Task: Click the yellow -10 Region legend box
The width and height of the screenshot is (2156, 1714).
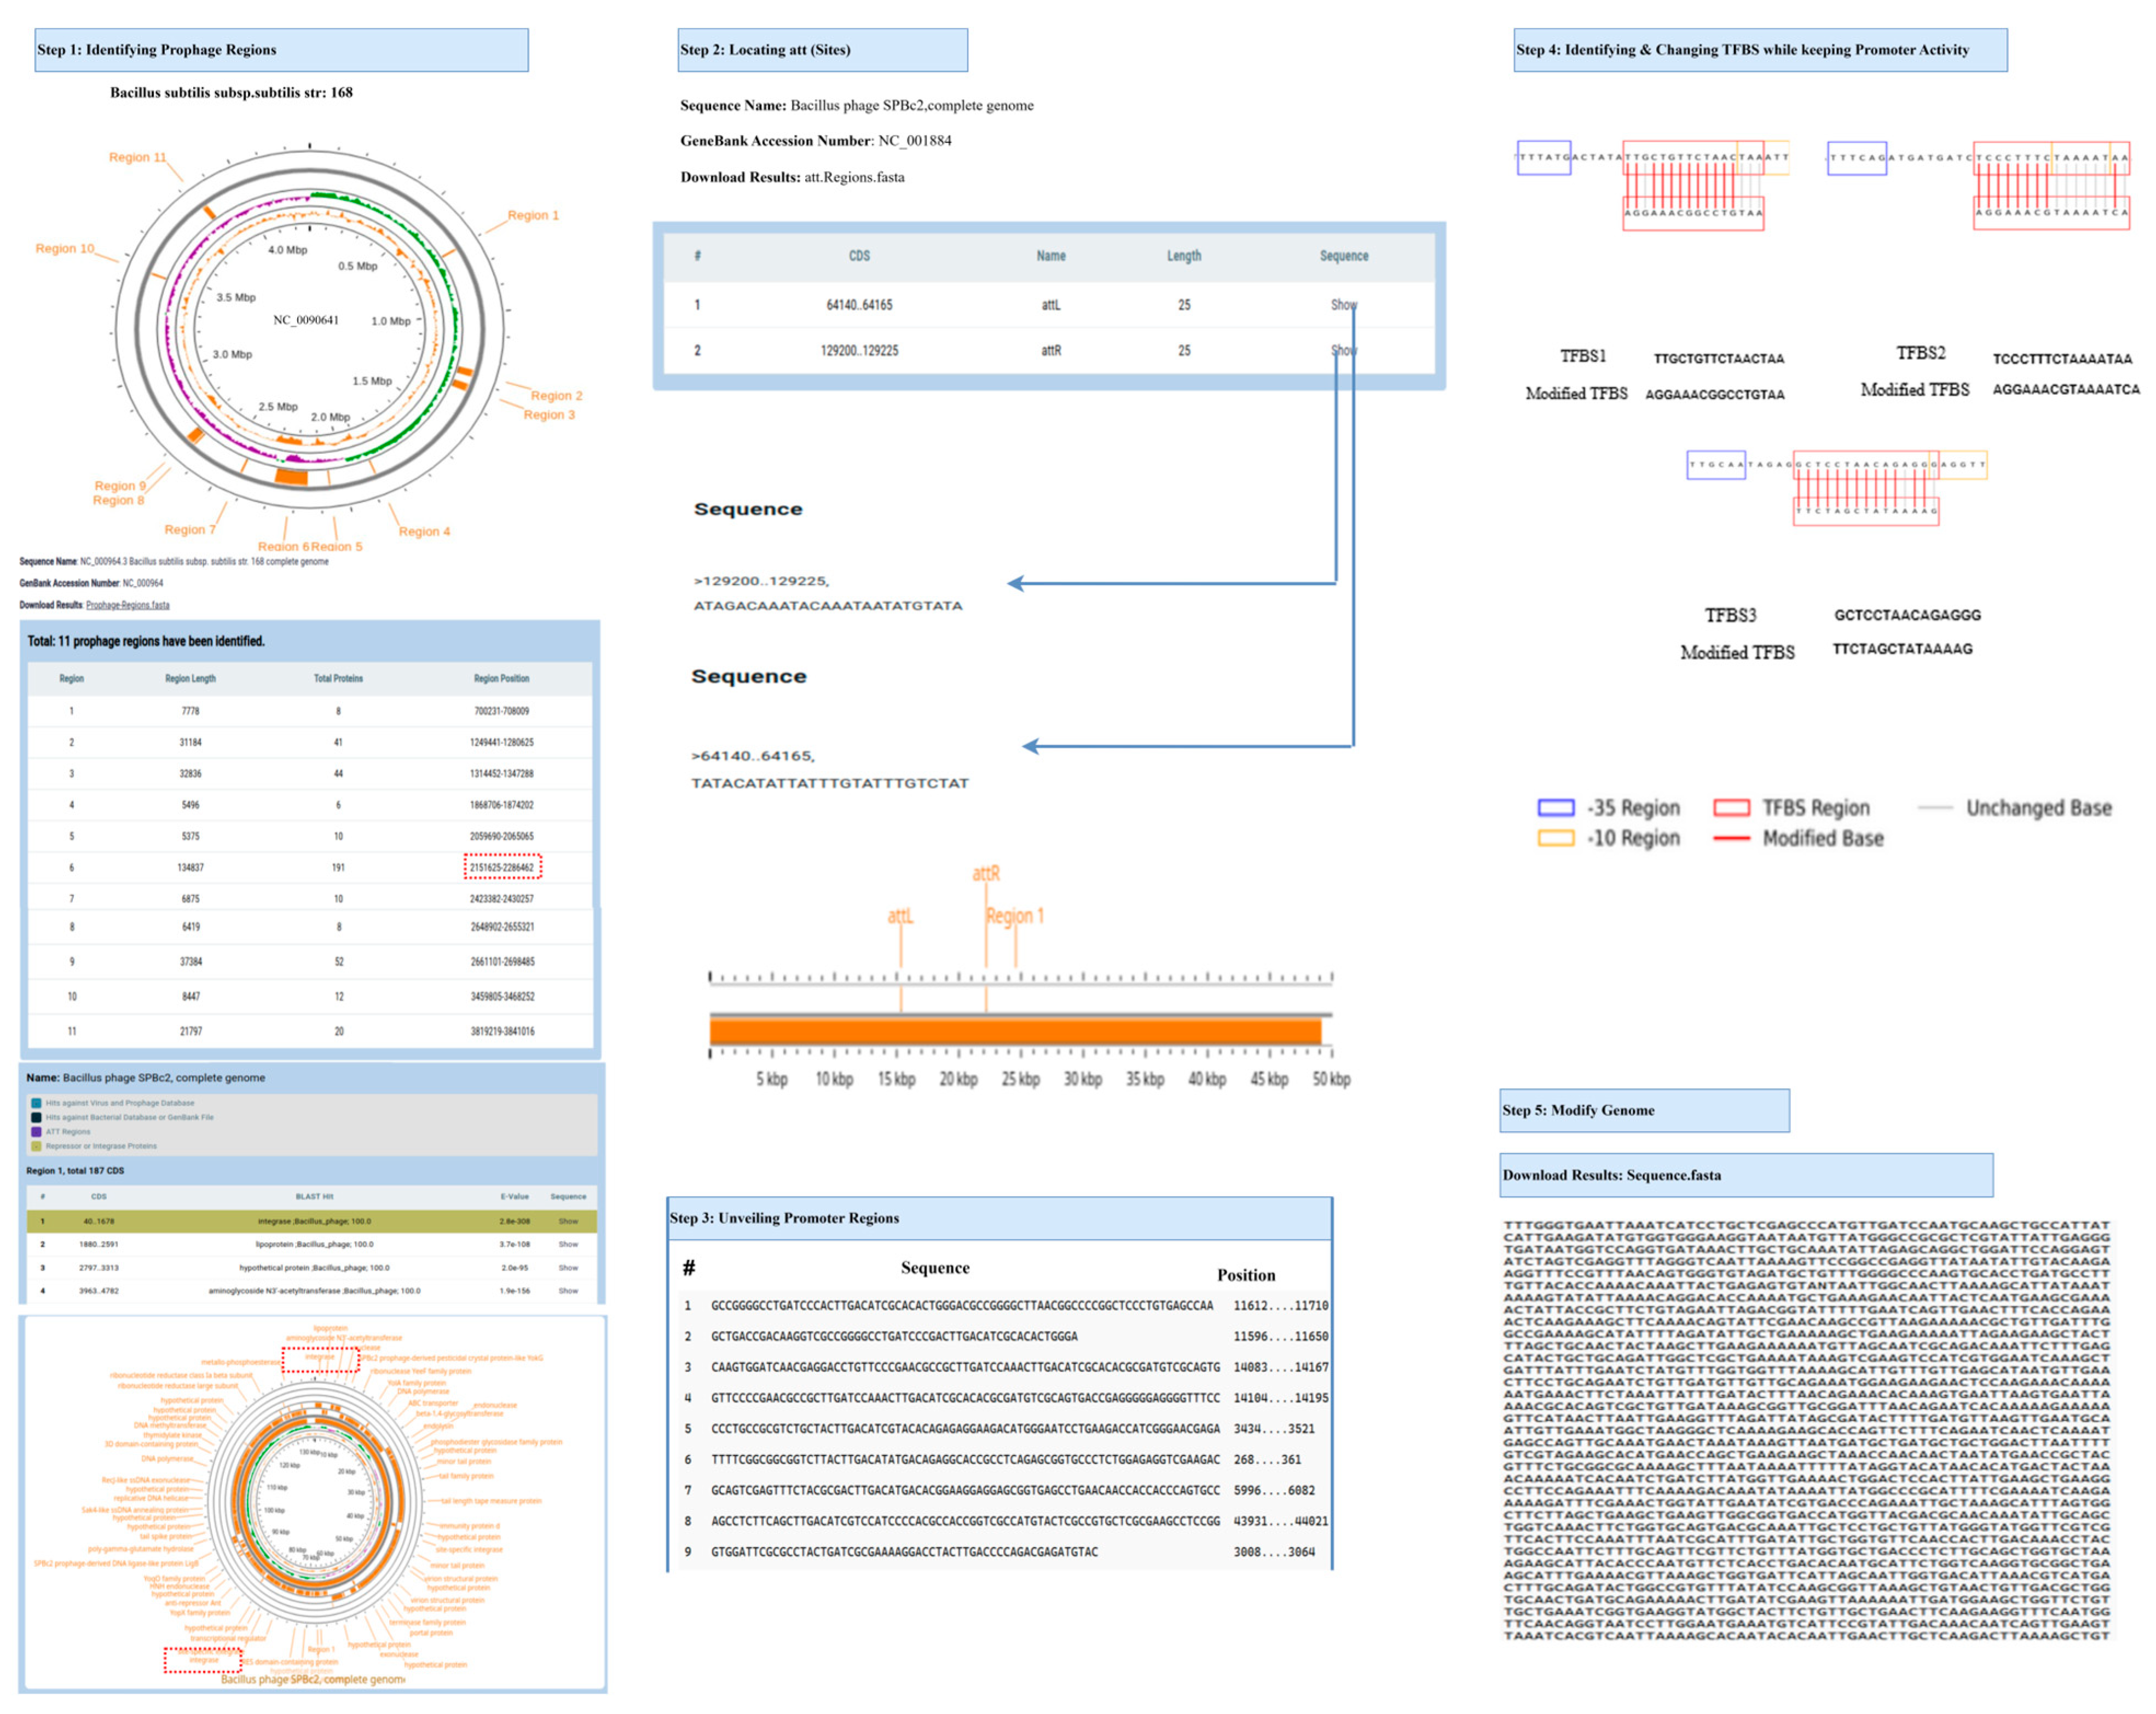Action: (1555, 838)
